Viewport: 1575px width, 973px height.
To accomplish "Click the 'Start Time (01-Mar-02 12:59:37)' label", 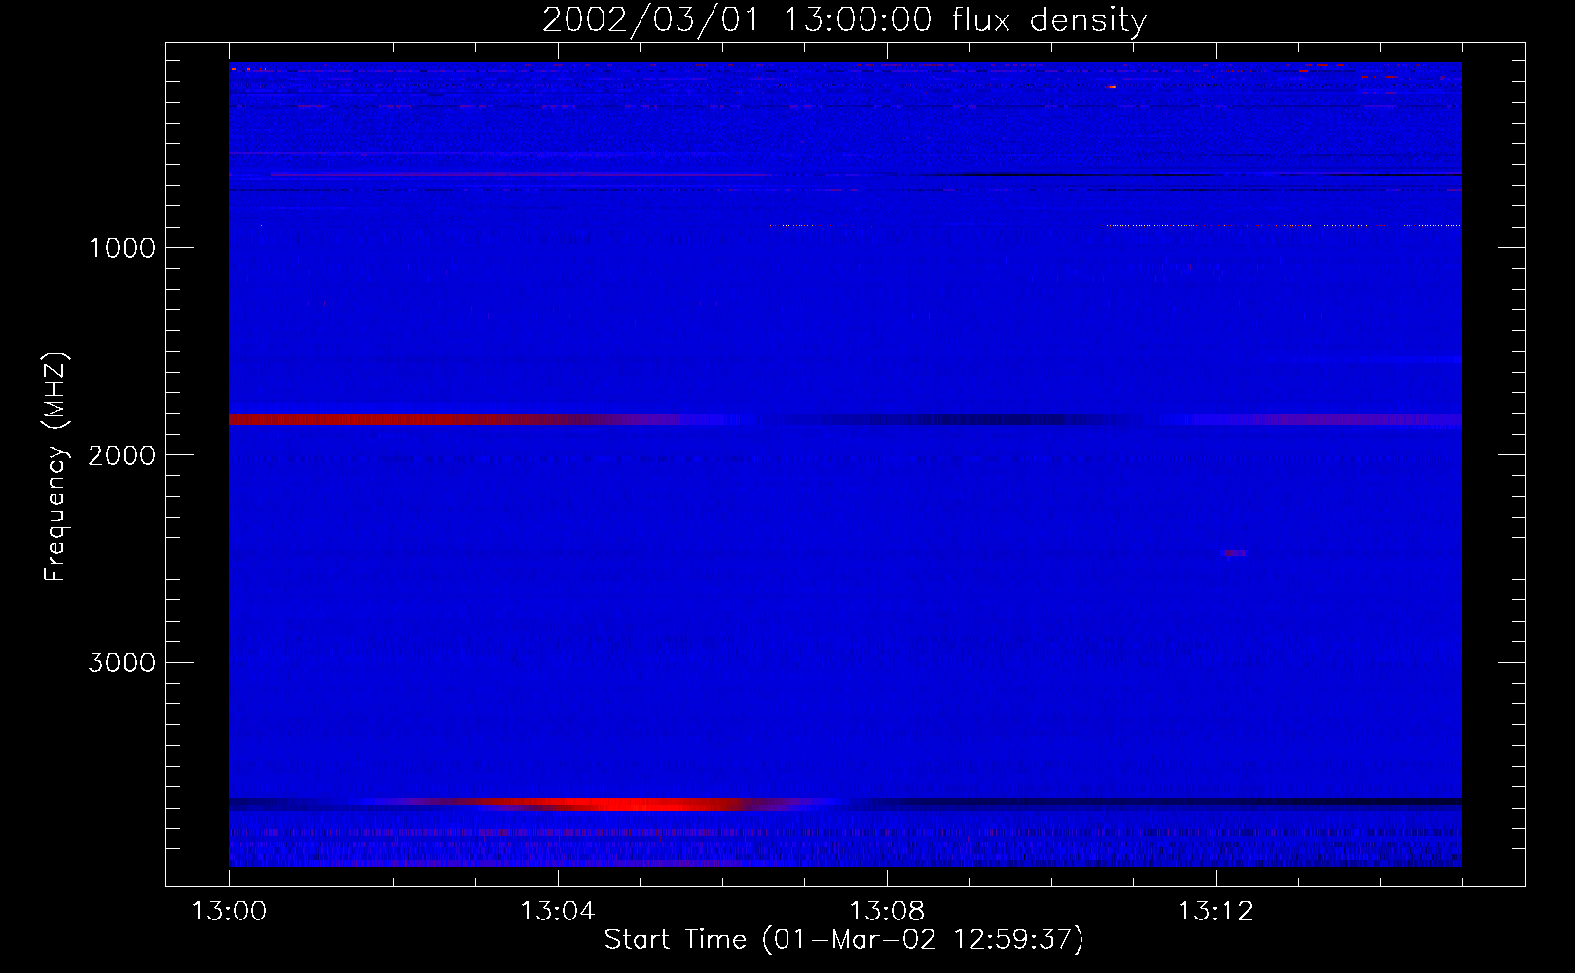I will coord(844,940).
